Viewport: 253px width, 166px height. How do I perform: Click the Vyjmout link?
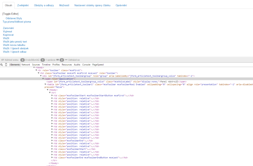(7, 31)
